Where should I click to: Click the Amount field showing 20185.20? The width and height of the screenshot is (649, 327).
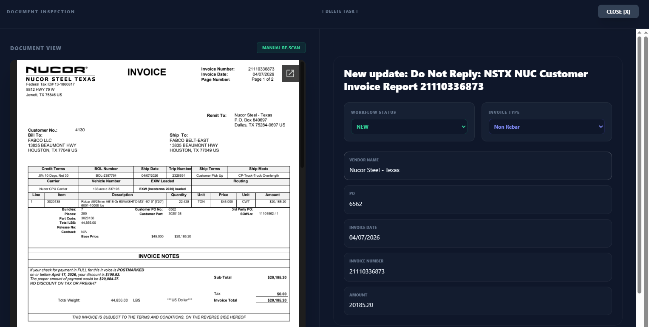click(478, 301)
